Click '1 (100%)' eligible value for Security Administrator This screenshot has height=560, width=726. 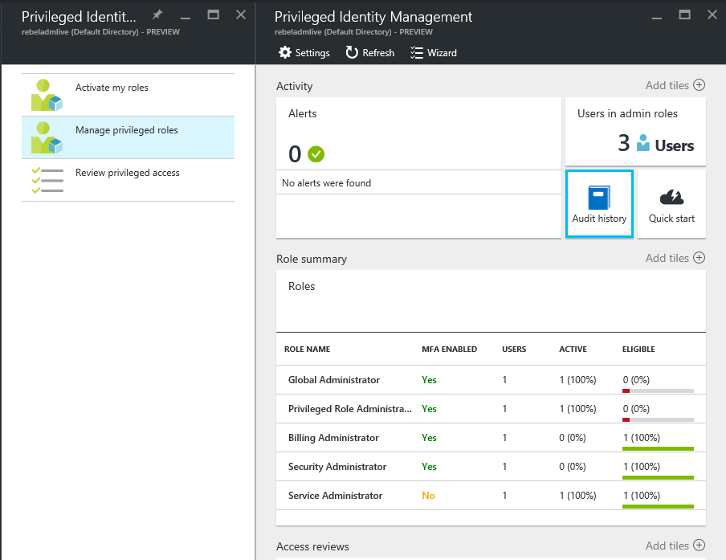641,467
